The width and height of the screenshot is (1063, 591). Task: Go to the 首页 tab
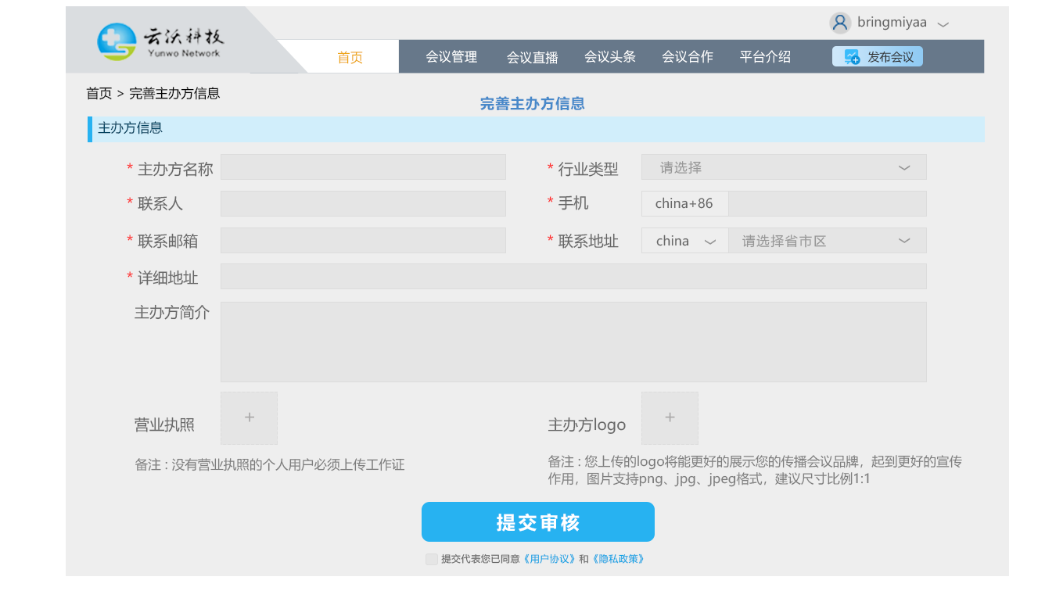(x=350, y=57)
